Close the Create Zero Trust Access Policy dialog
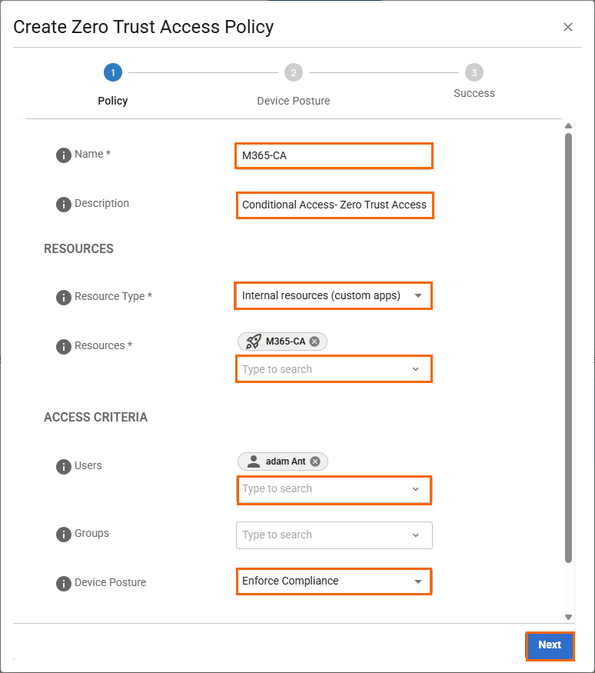595x673 pixels. pyautogui.click(x=568, y=27)
